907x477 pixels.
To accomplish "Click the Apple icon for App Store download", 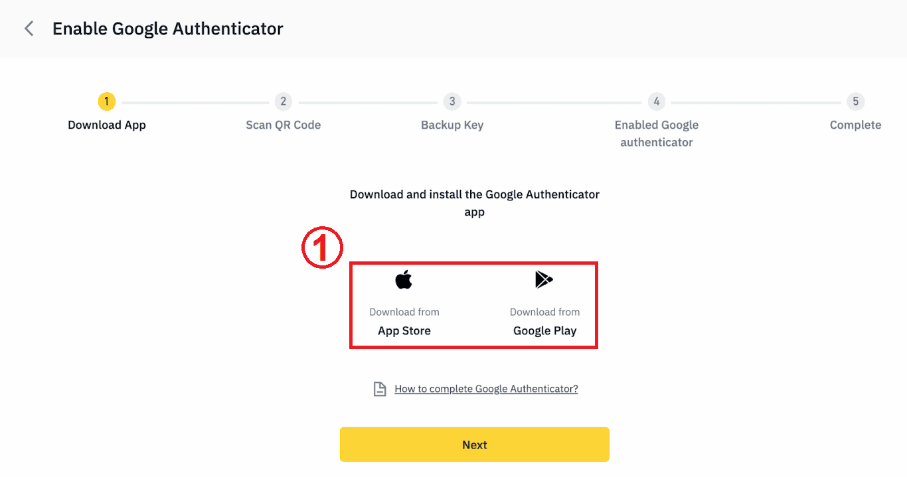I will [404, 279].
